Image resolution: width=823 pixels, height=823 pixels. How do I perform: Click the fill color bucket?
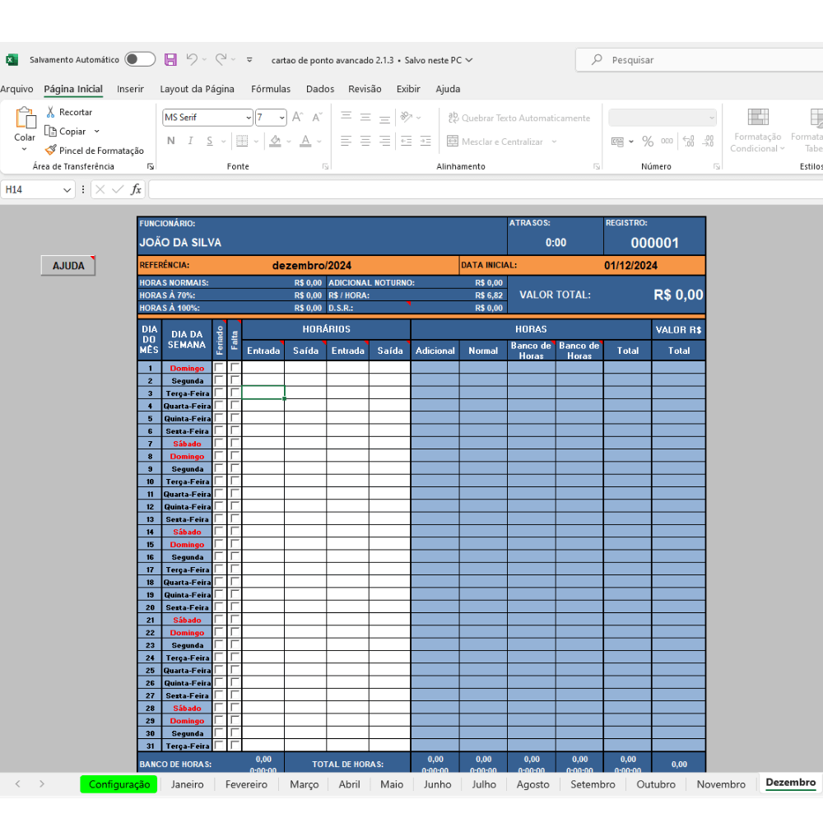275,141
